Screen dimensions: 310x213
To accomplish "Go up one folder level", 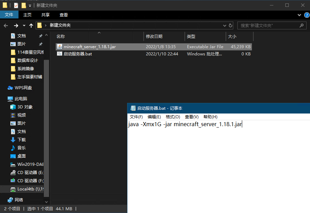I will pyautogui.click(x=31, y=25).
